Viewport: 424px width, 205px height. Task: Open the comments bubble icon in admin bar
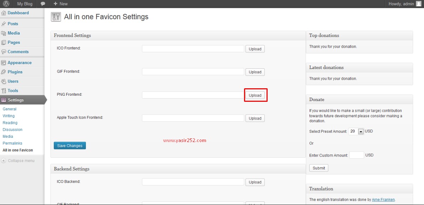pyautogui.click(x=42, y=4)
